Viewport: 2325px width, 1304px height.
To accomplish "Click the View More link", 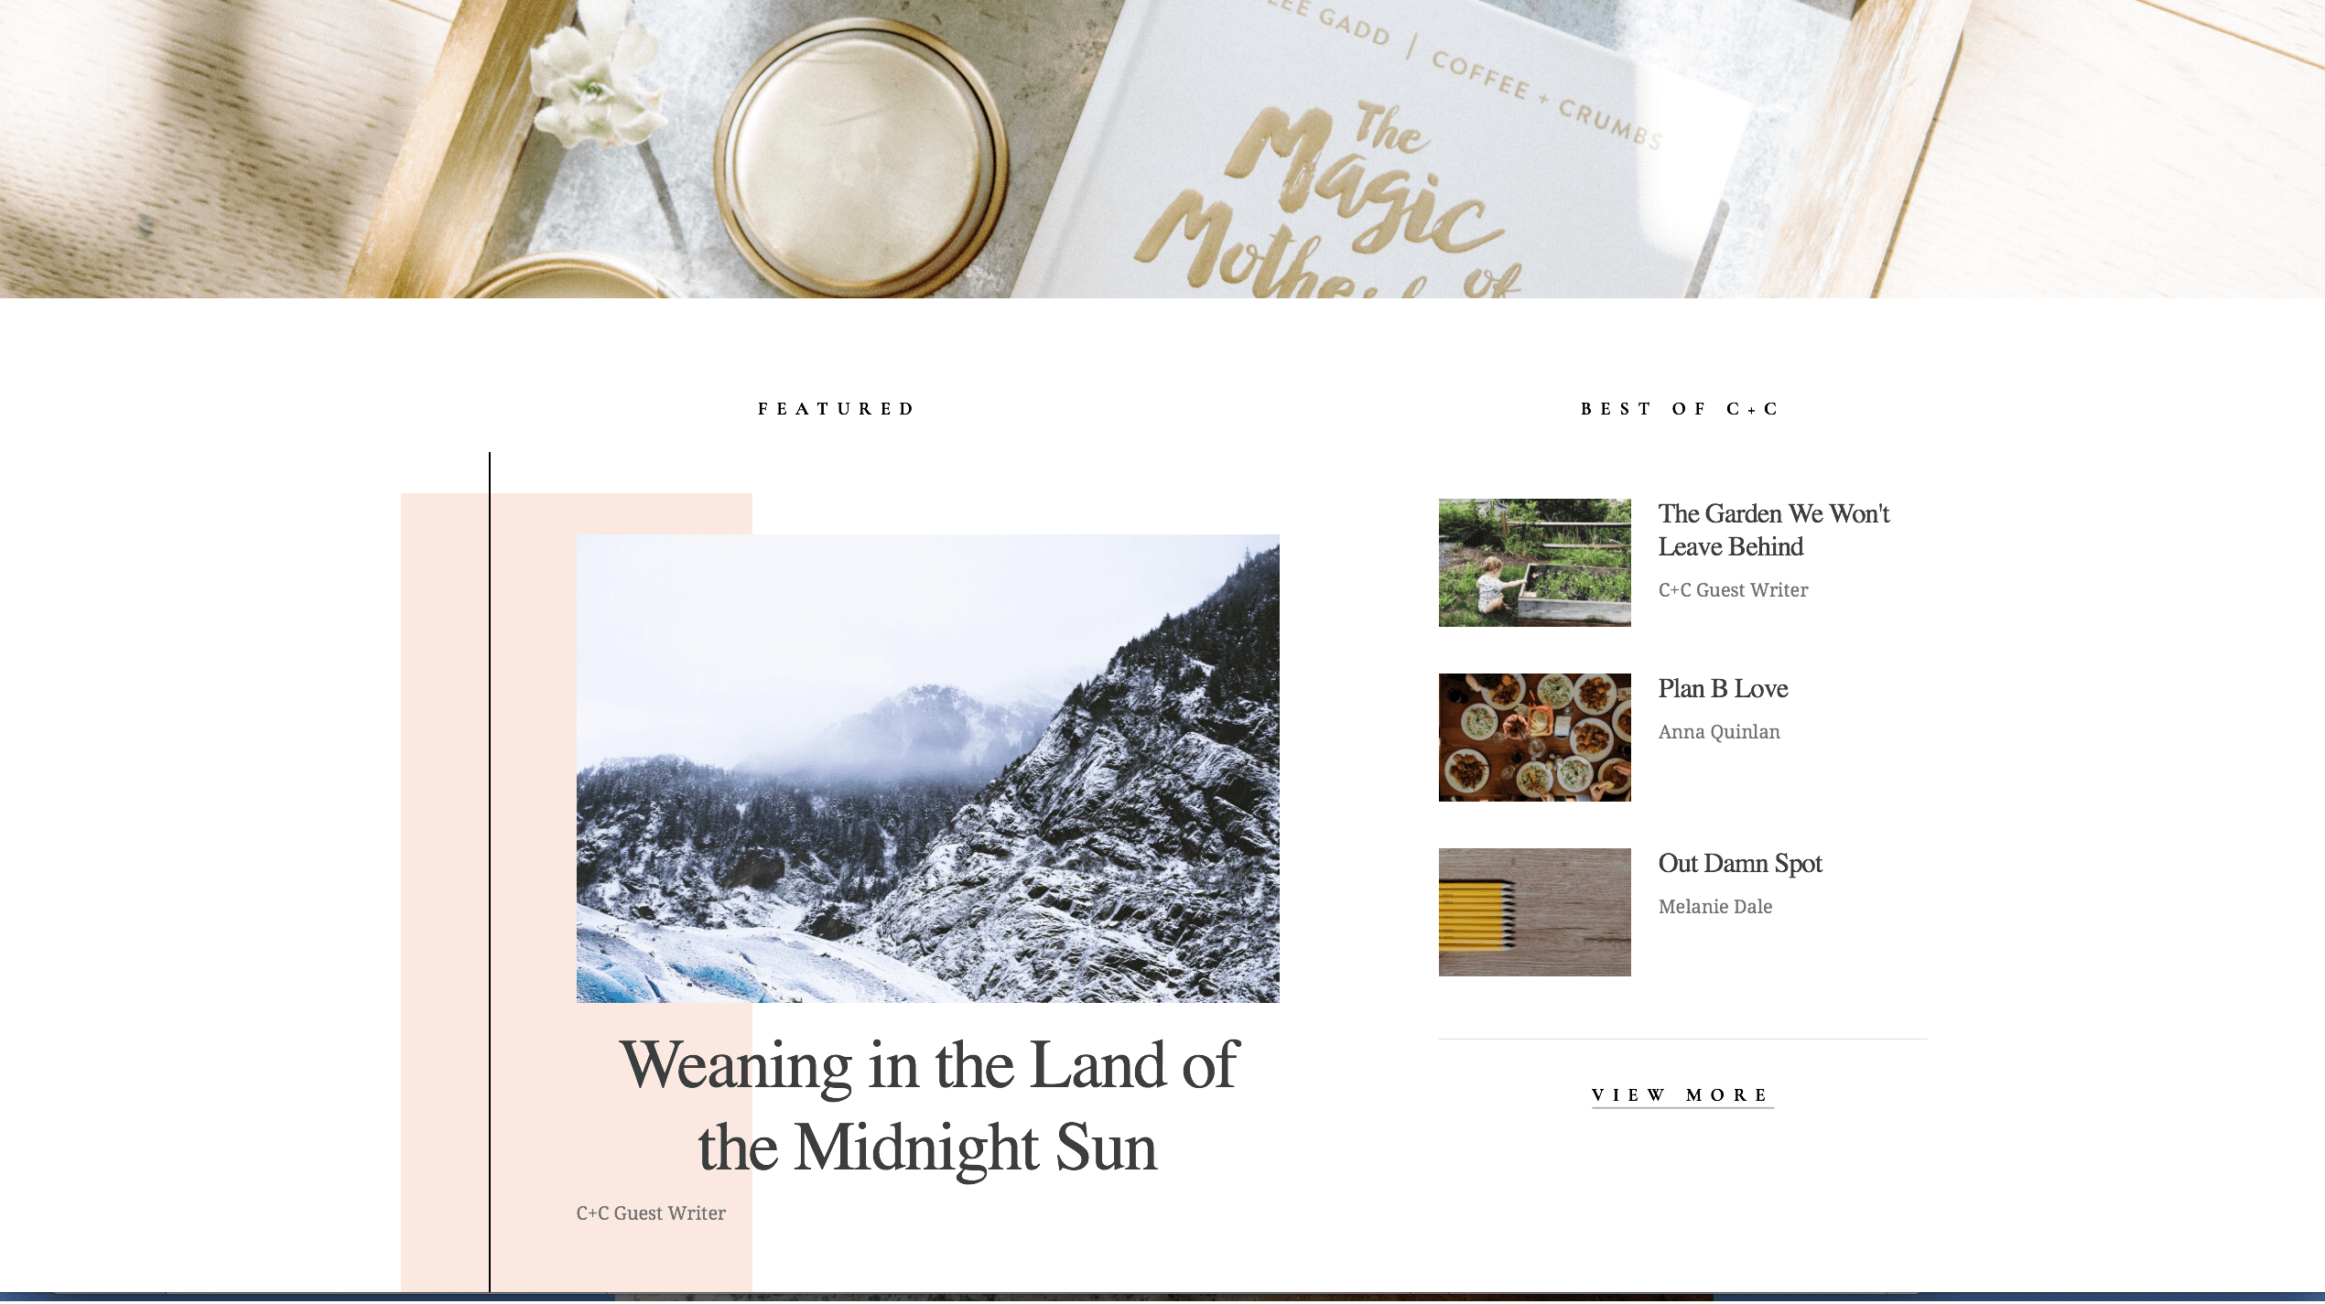I will pyautogui.click(x=1682, y=1095).
